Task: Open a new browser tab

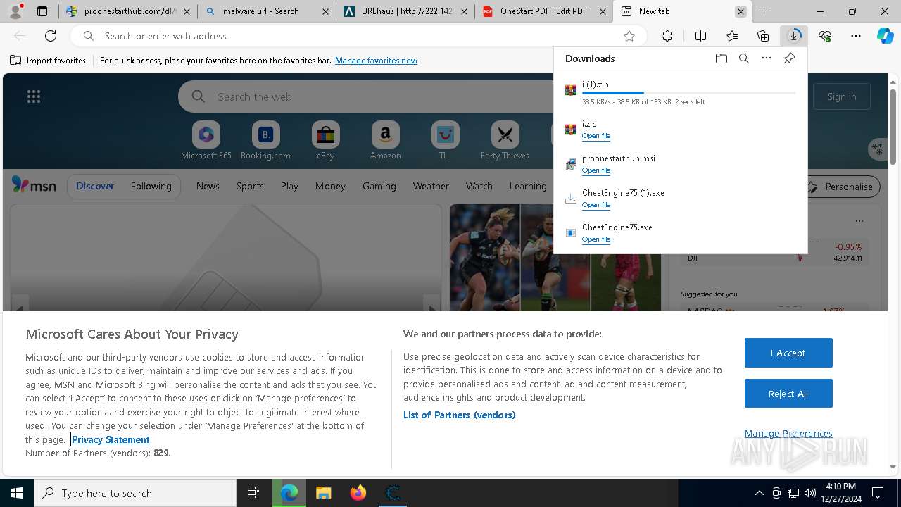Action: [764, 11]
